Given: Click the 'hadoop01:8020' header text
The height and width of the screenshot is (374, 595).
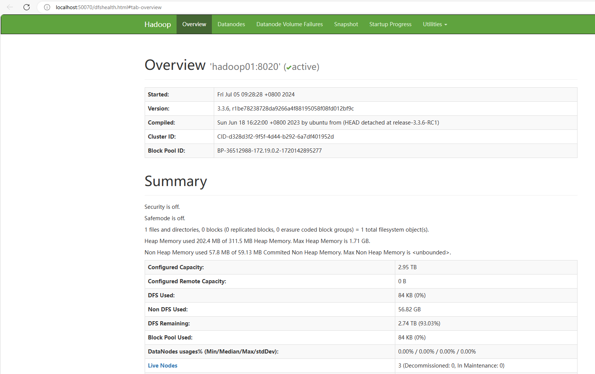Looking at the screenshot, I should click(245, 66).
